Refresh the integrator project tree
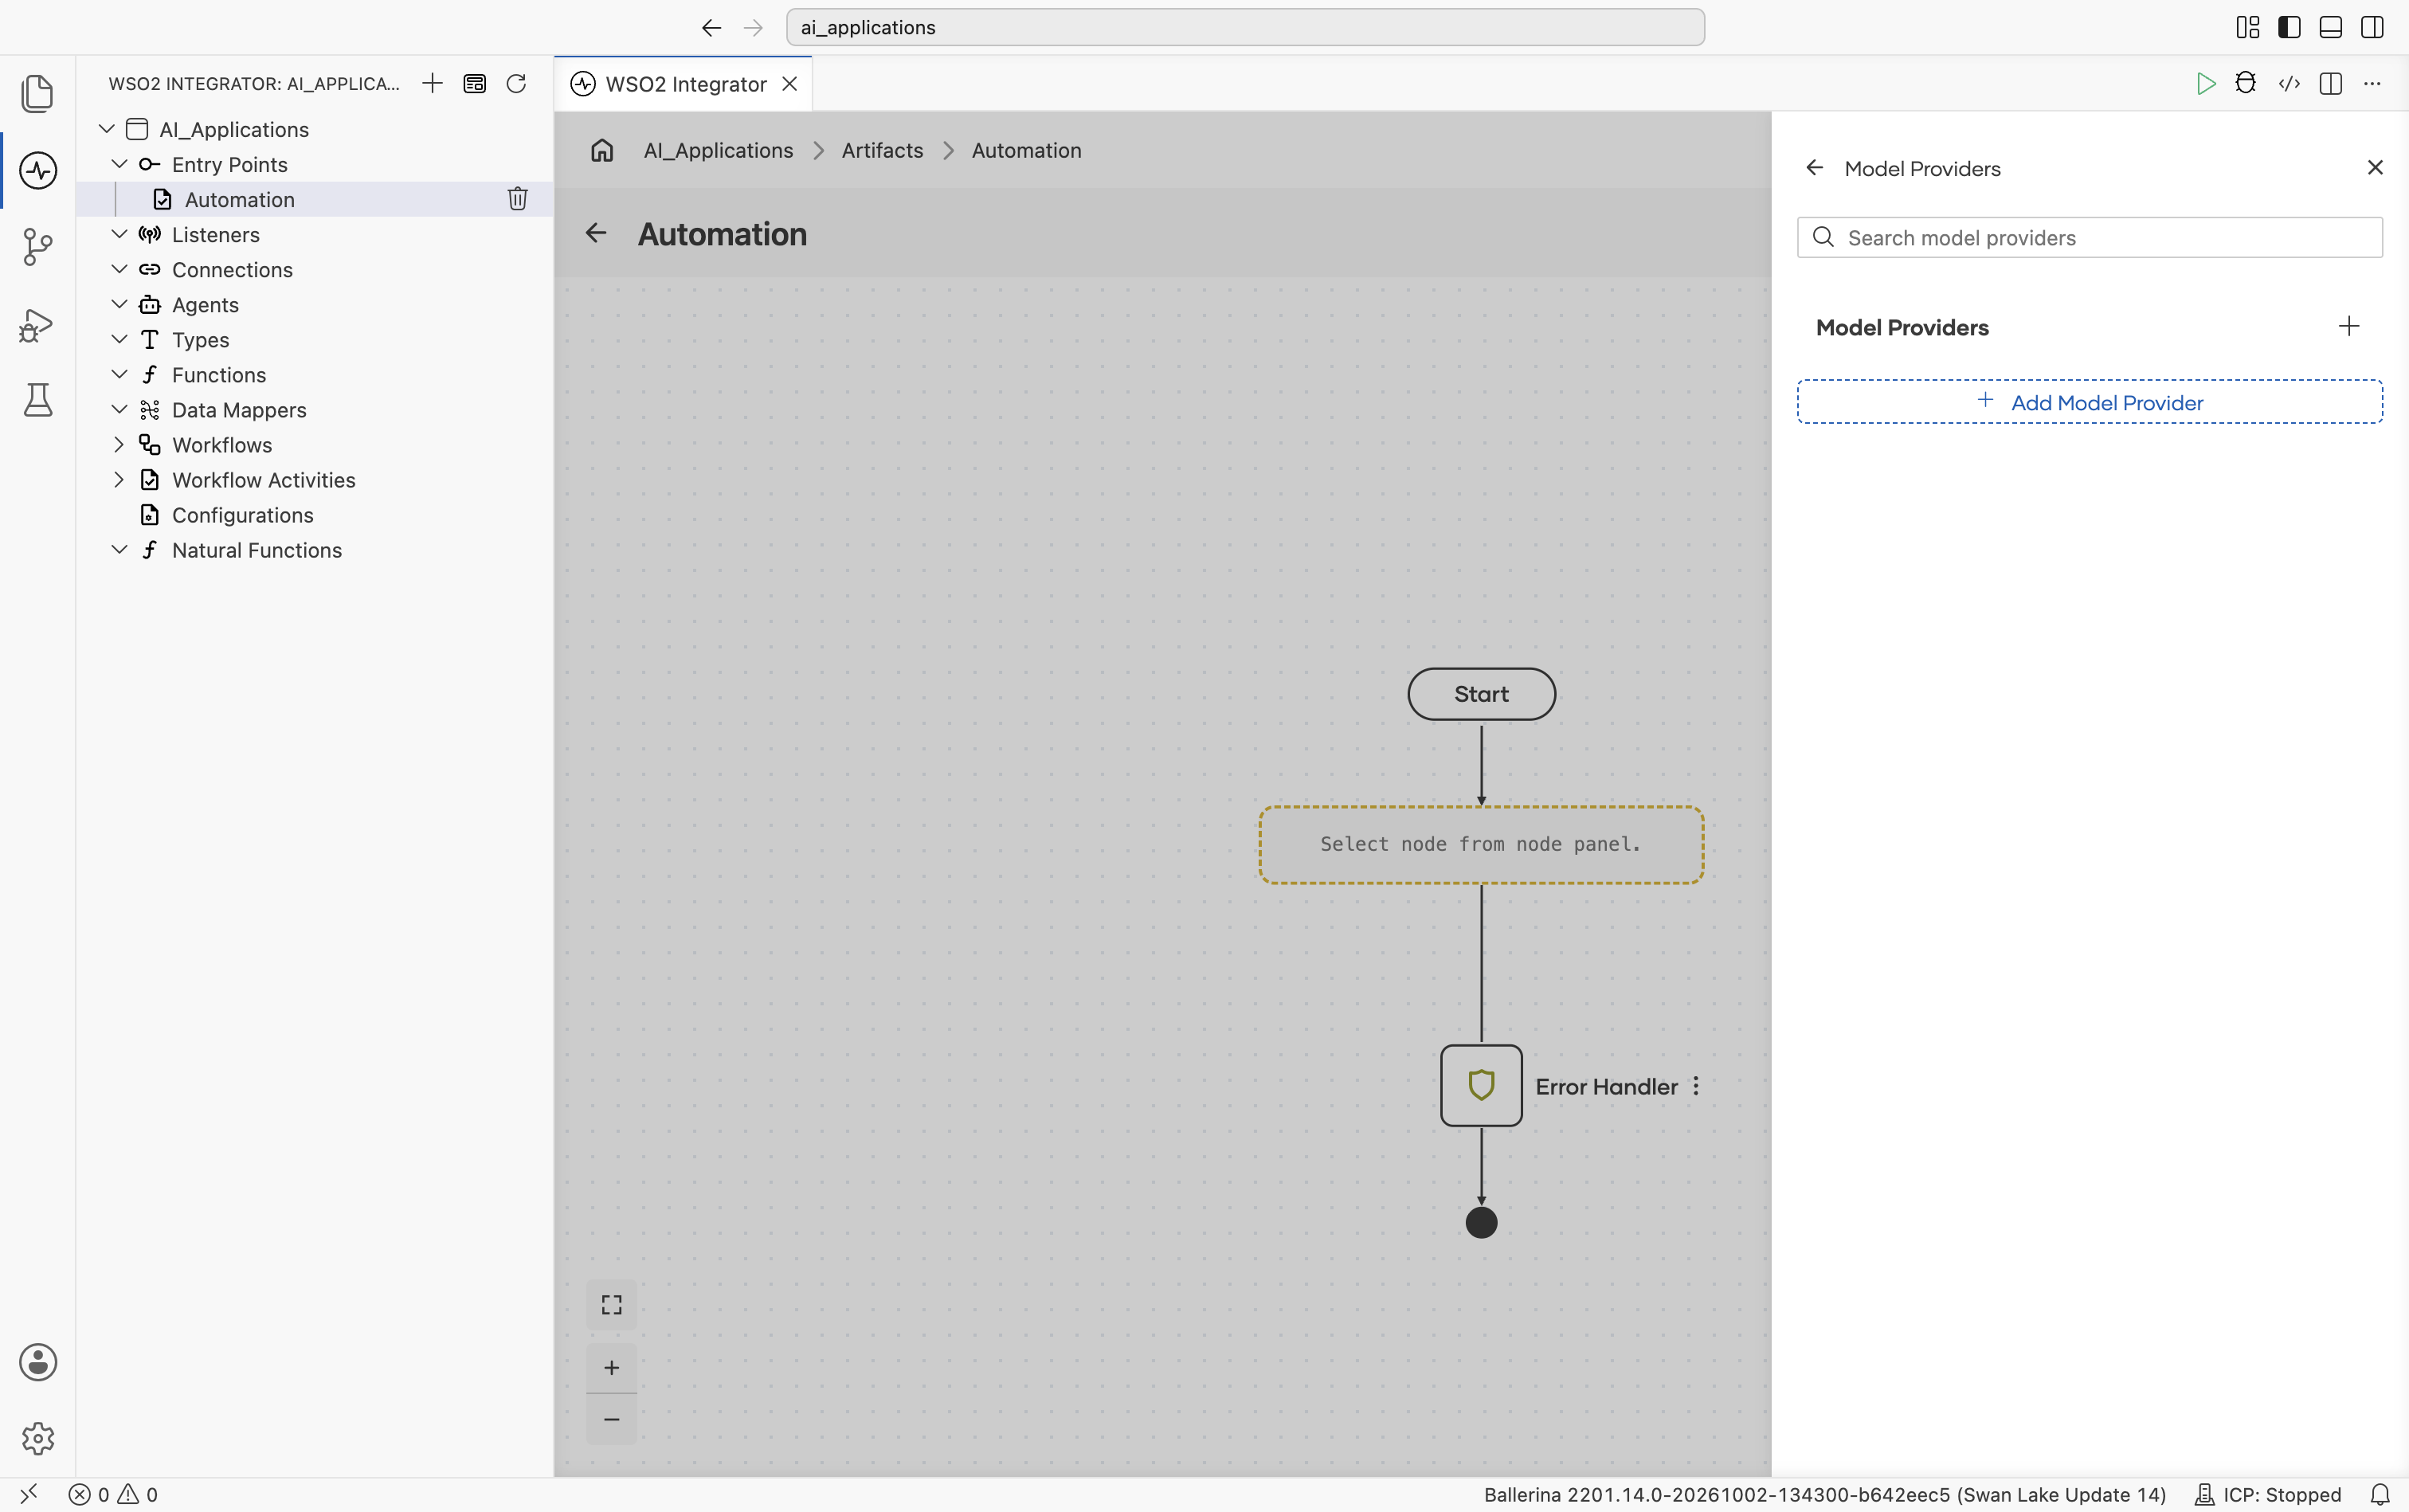 coord(516,83)
